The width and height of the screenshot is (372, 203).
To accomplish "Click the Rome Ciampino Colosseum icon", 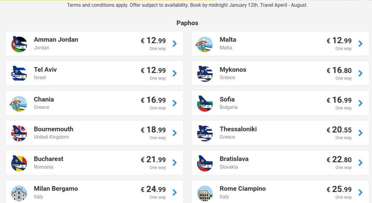I will click(205, 193).
